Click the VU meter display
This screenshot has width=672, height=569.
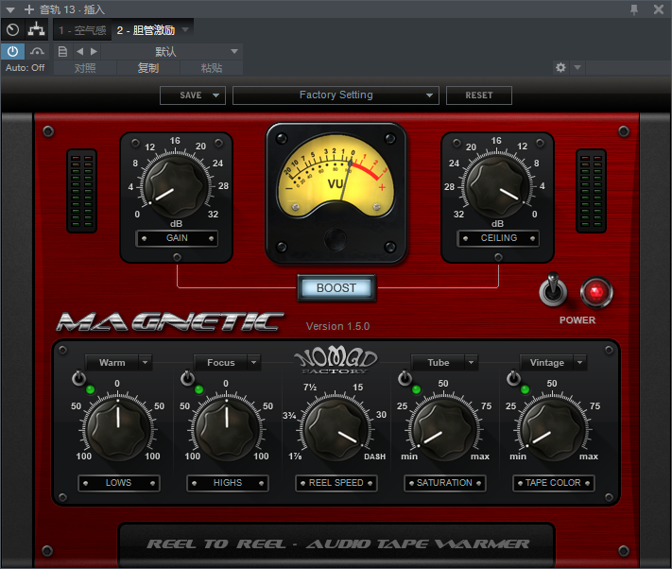click(336, 175)
